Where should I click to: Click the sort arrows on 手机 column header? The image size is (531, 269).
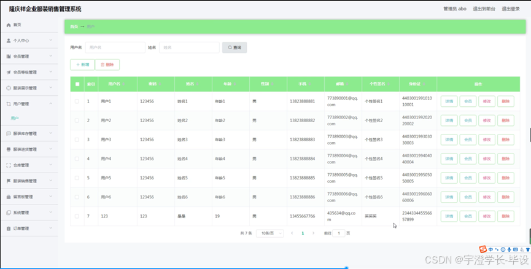point(309,84)
